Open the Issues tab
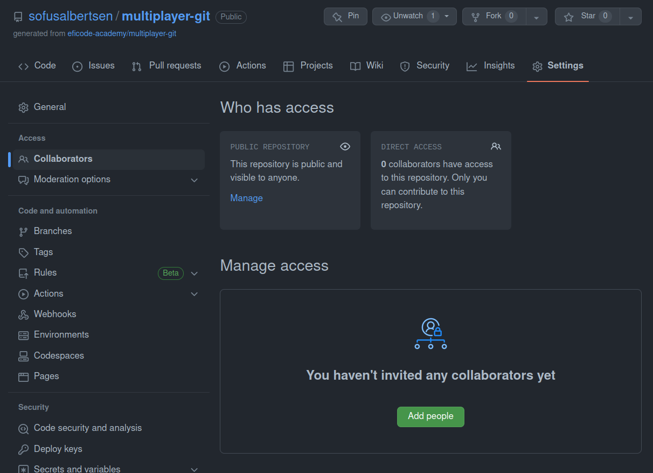This screenshot has height=473, width=653. 93,66
